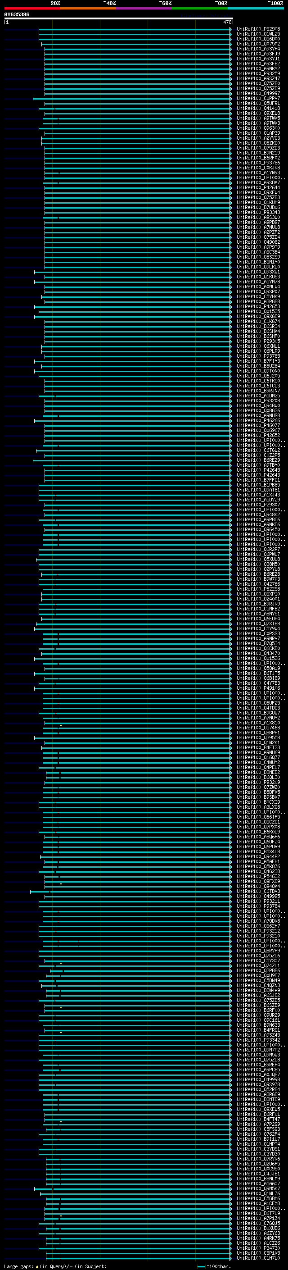The image size is (288, 1270).
Task: Select hit UniRef100_Q5UFR1
Action: point(258,104)
